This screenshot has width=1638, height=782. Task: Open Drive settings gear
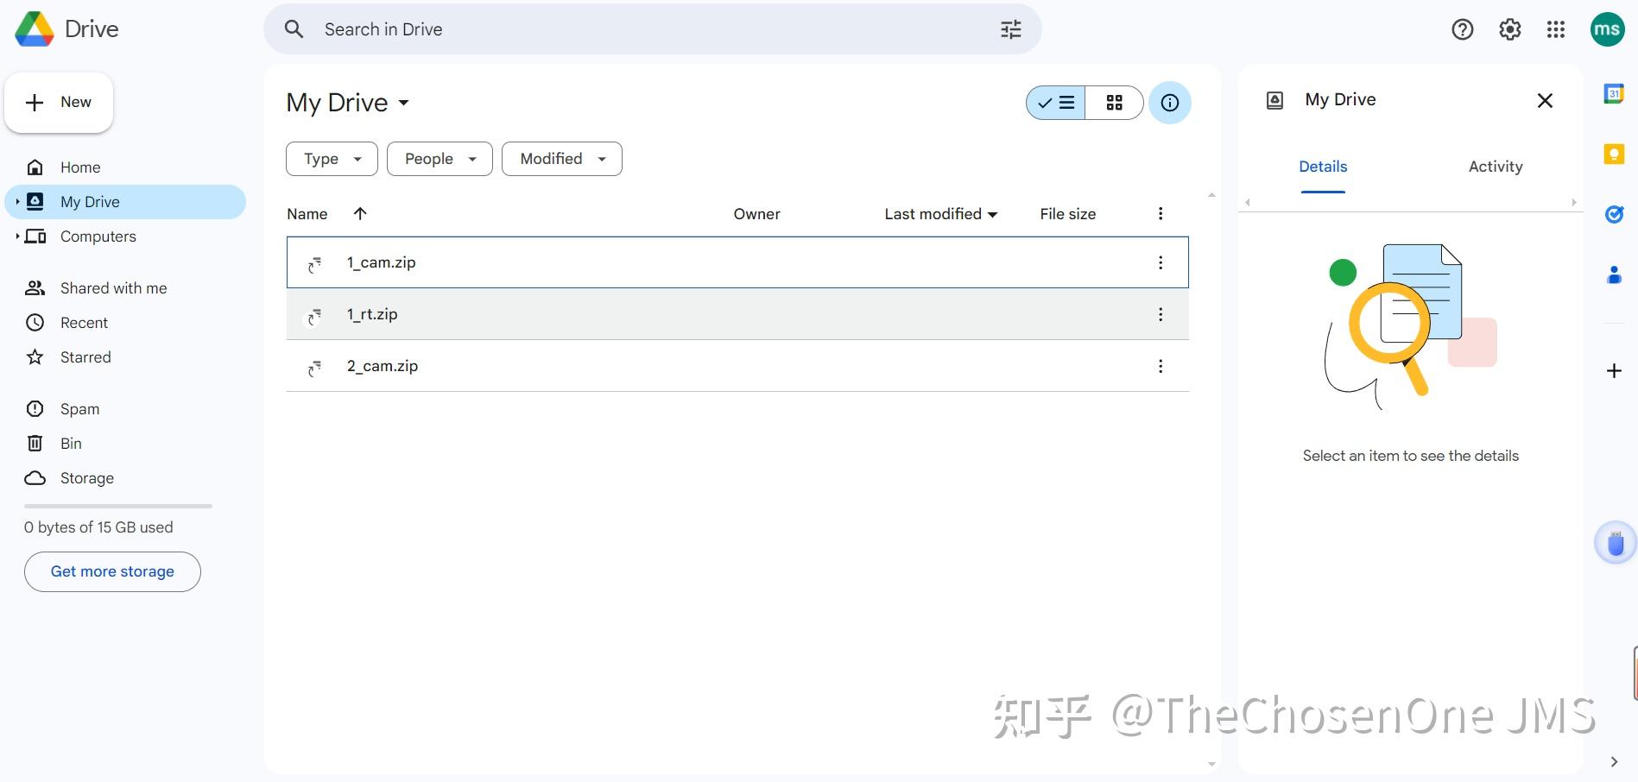click(1509, 28)
